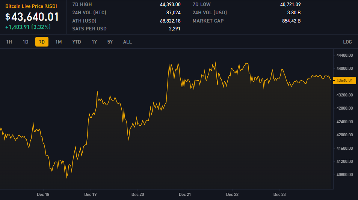
Task: Click the 44400.00 price axis label
Action: pyautogui.click(x=345, y=55)
